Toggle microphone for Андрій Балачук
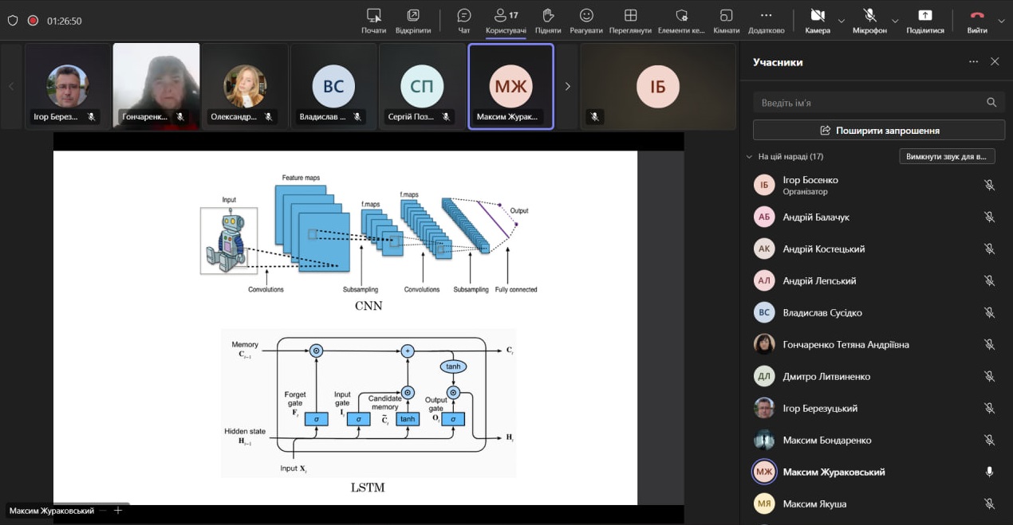The height and width of the screenshot is (525, 1013). point(989,217)
